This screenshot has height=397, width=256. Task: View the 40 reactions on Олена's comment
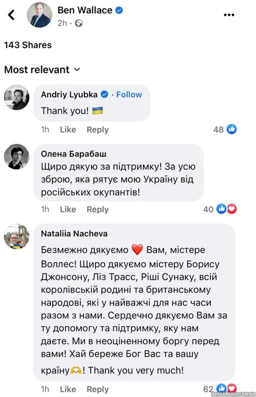pyautogui.click(x=220, y=209)
